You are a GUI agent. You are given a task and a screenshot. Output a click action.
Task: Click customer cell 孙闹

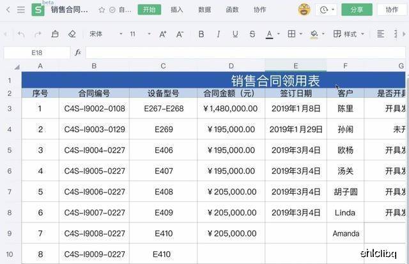345,129
